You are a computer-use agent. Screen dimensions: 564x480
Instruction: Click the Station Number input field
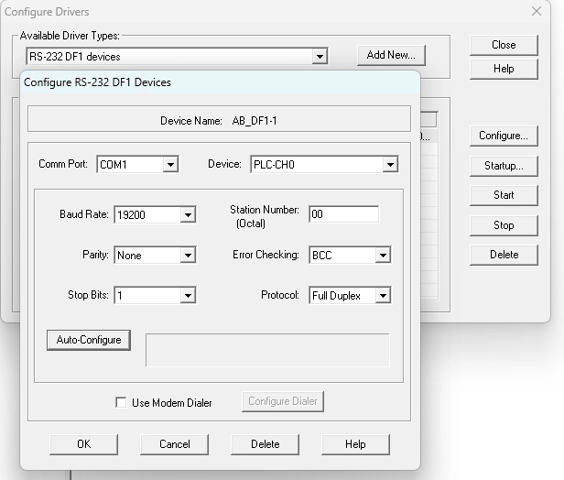(x=344, y=214)
